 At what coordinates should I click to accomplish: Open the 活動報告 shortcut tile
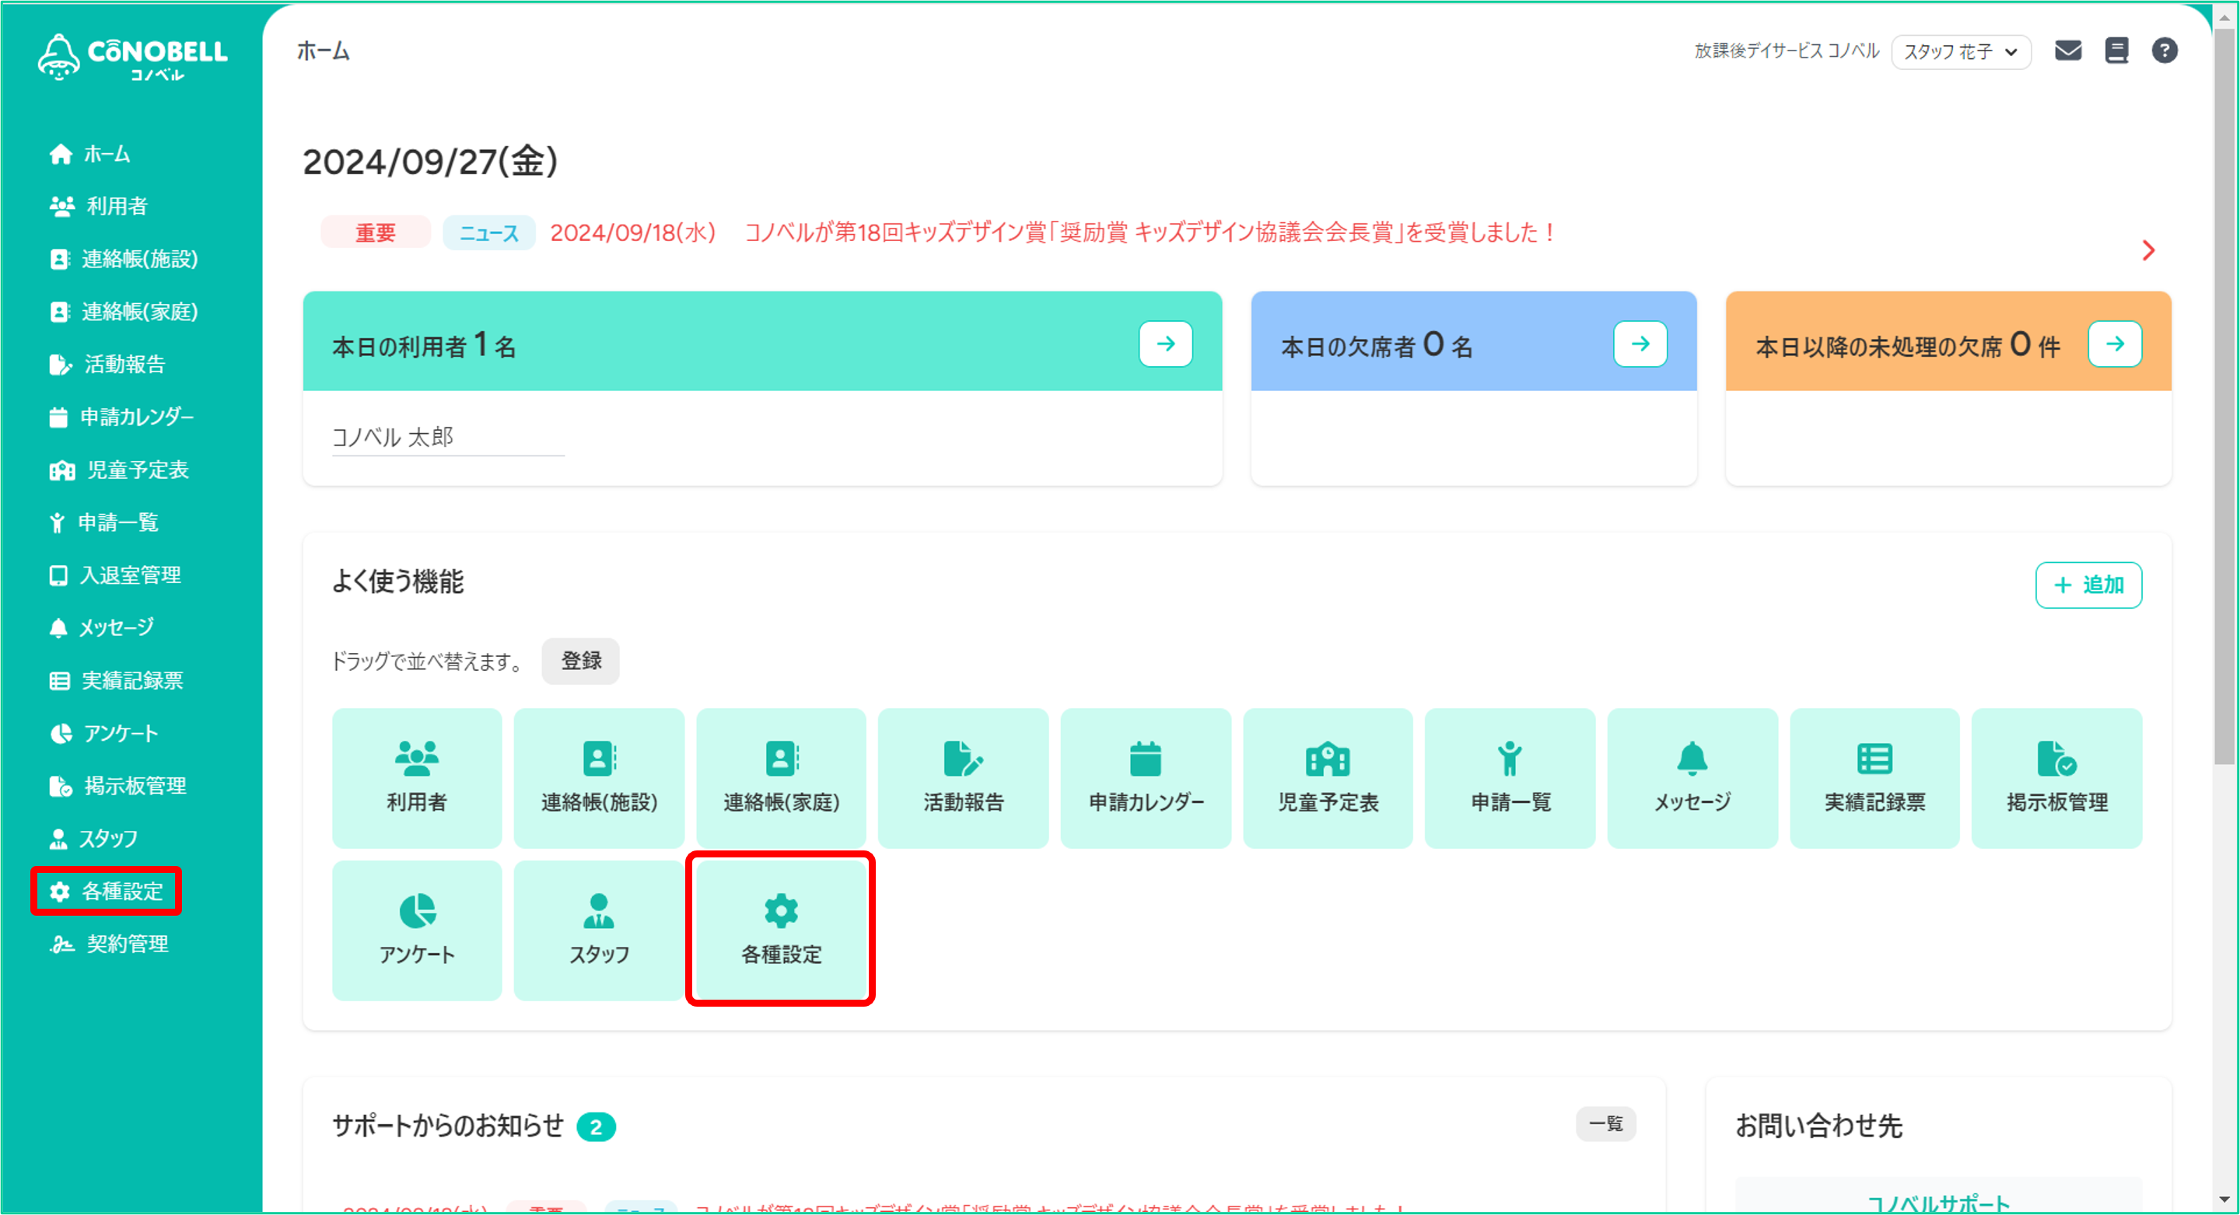(x=963, y=778)
